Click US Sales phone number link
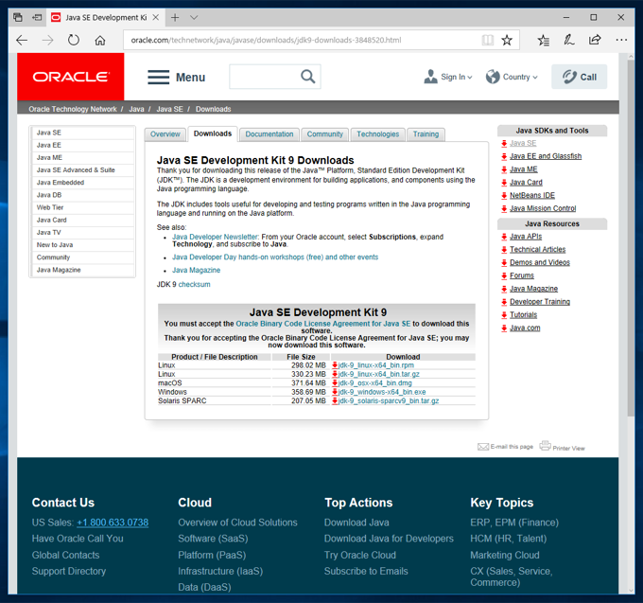The image size is (643, 603). (113, 523)
